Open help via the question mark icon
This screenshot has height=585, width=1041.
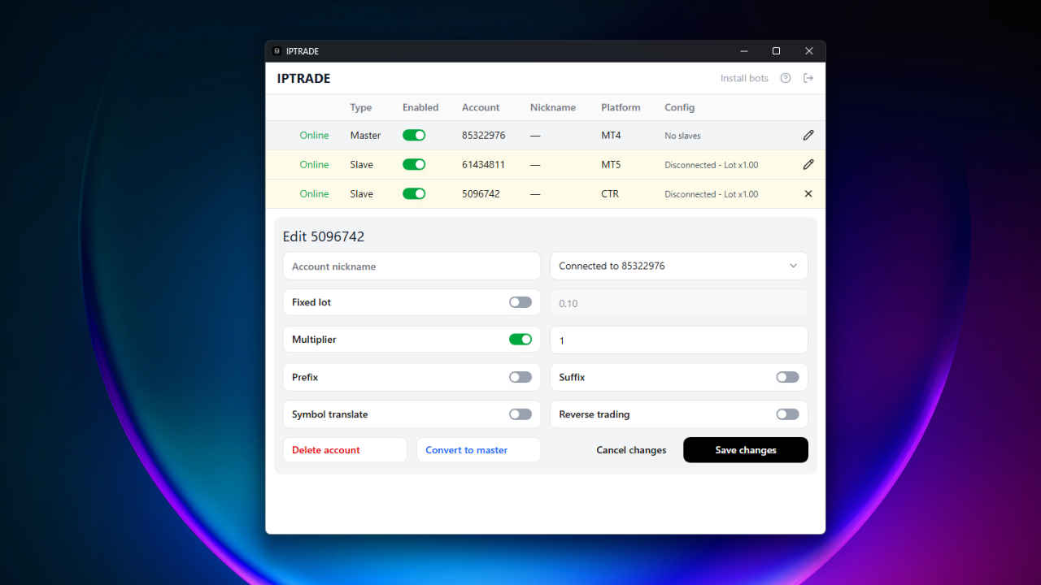pos(785,78)
